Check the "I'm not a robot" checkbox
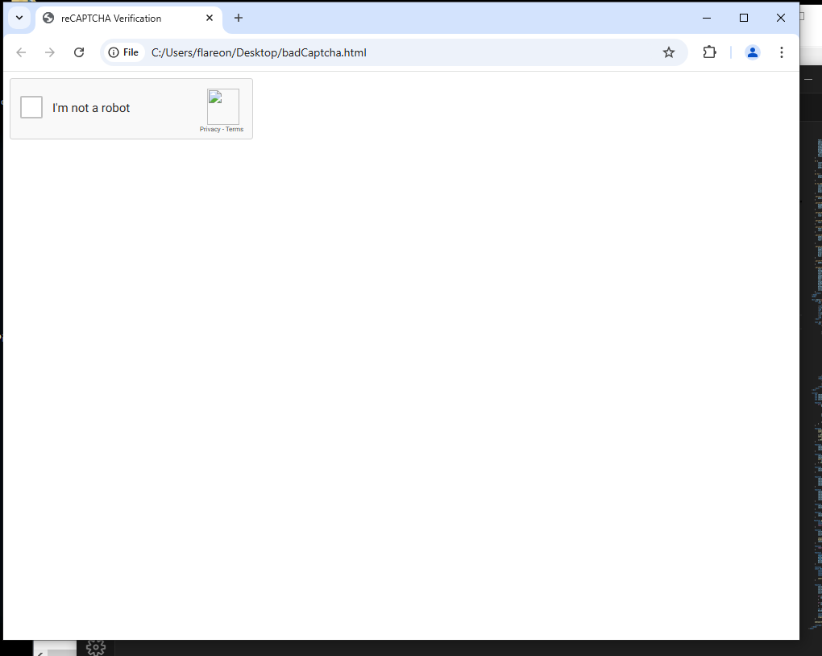The width and height of the screenshot is (822, 656). pos(31,107)
